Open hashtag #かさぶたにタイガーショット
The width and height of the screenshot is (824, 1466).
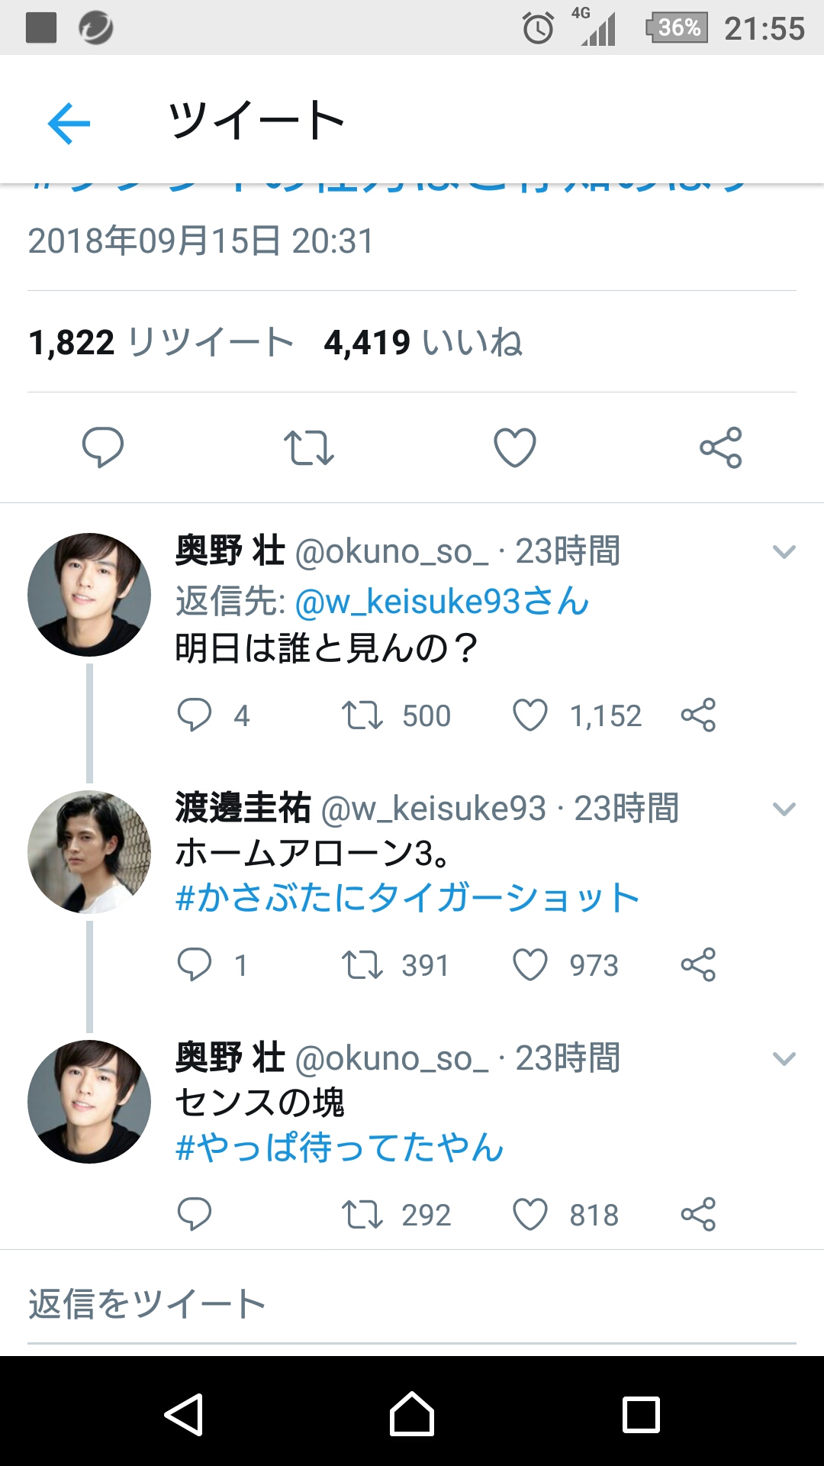coord(407,898)
